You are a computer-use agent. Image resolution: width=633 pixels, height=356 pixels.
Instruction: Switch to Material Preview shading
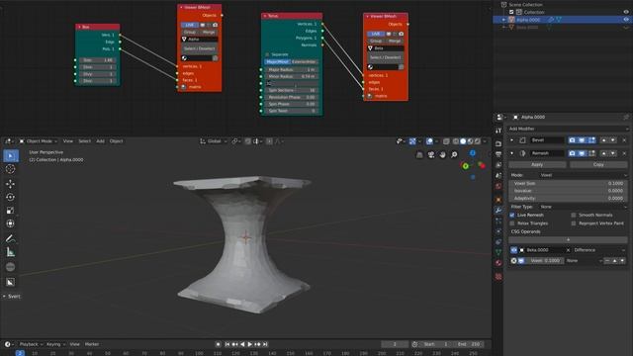coord(471,141)
